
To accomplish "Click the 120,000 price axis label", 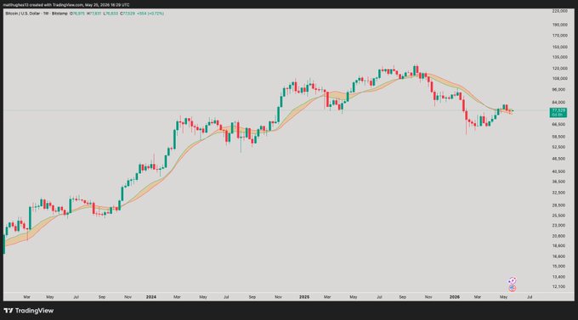I will click(x=559, y=69).
